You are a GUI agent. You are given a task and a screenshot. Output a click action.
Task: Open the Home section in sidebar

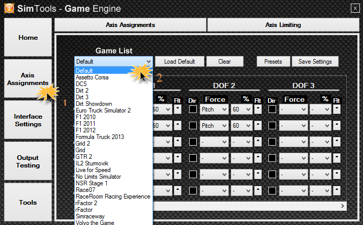tap(28, 38)
